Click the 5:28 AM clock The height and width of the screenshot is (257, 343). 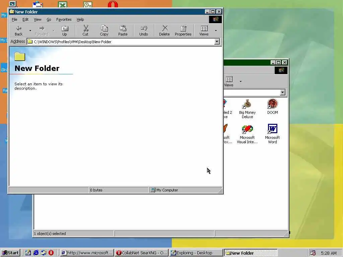point(329,253)
